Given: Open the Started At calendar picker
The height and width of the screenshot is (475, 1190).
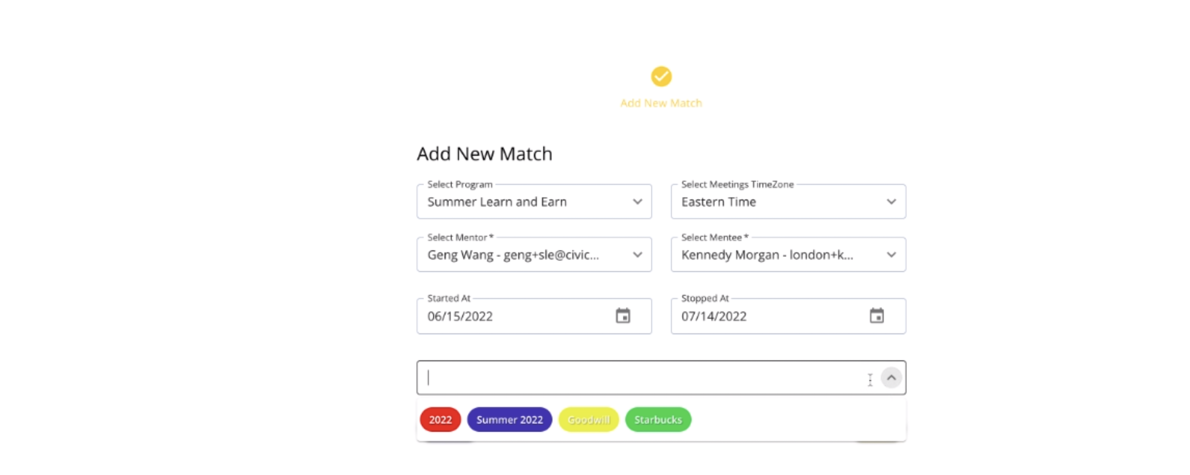Looking at the screenshot, I should tap(623, 316).
